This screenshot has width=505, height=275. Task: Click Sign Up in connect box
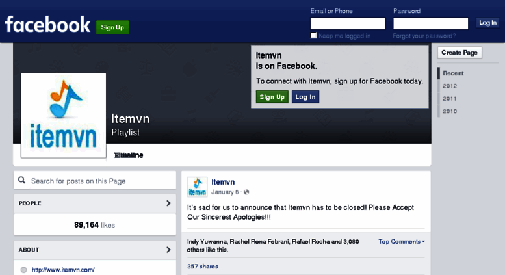pyautogui.click(x=272, y=97)
